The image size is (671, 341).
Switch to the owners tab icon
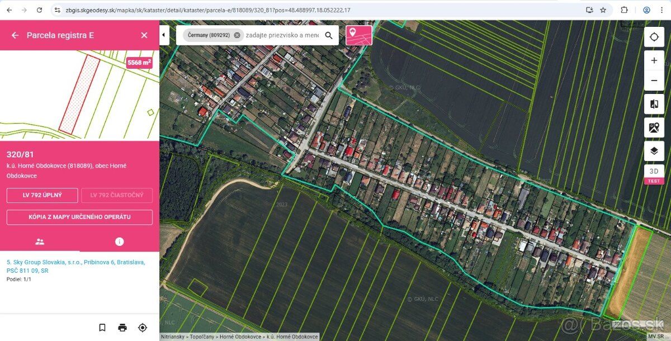[40, 241]
